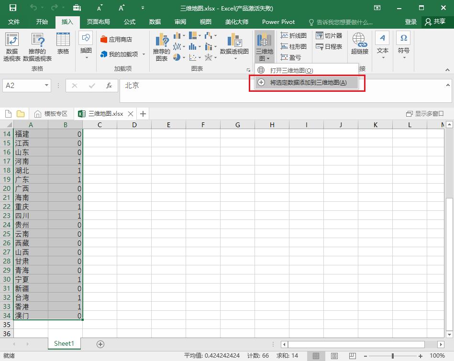Add a new sheet with plus button
This screenshot has width=454, height=361.
click(100, 344)
